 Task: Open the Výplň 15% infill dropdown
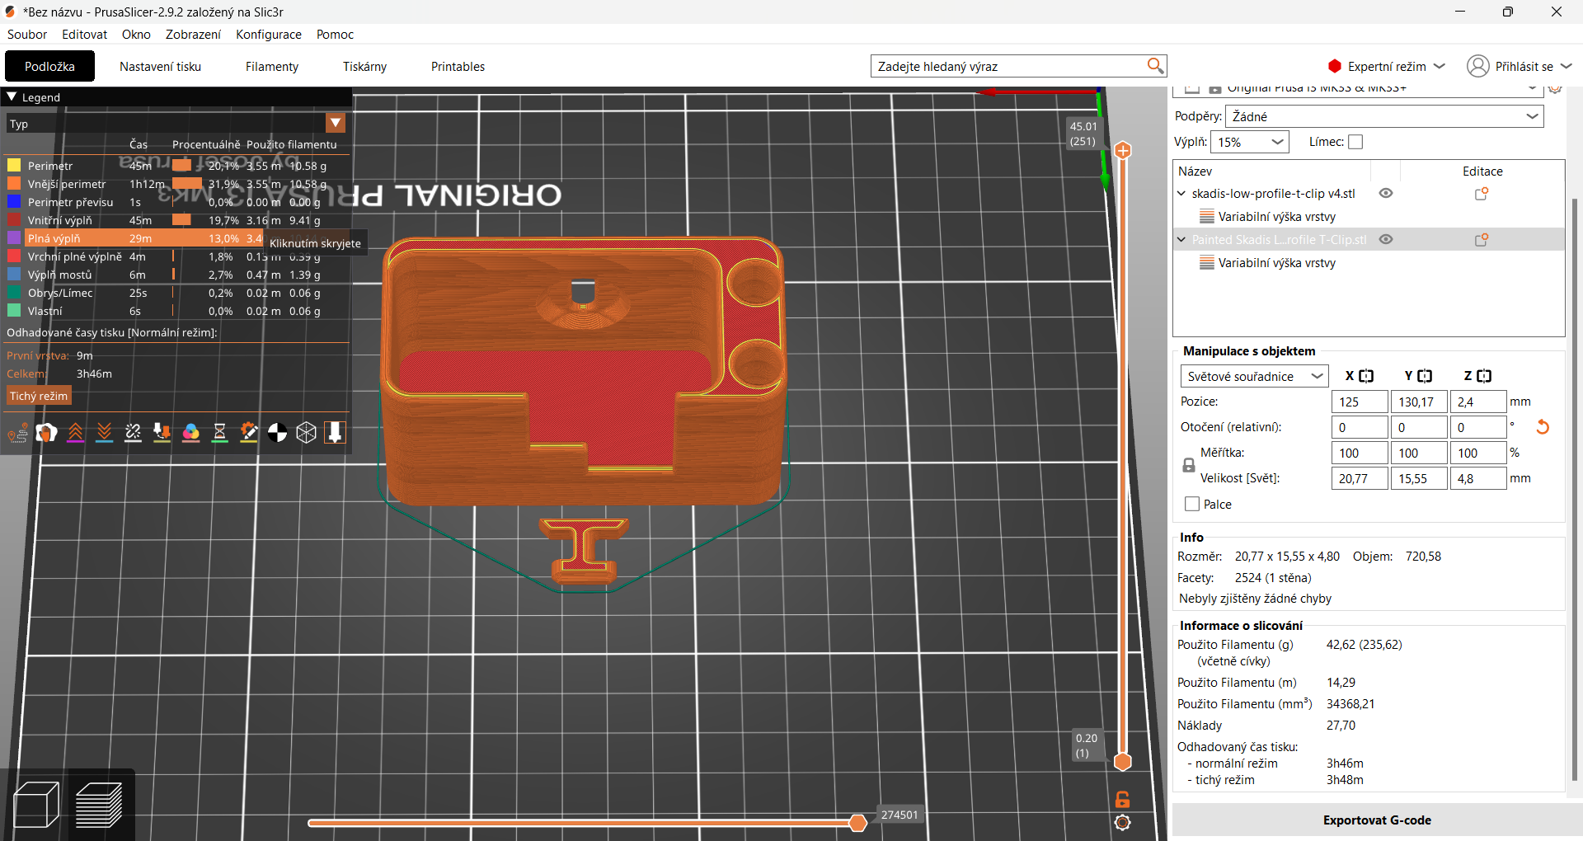[x=1250, y=142]
